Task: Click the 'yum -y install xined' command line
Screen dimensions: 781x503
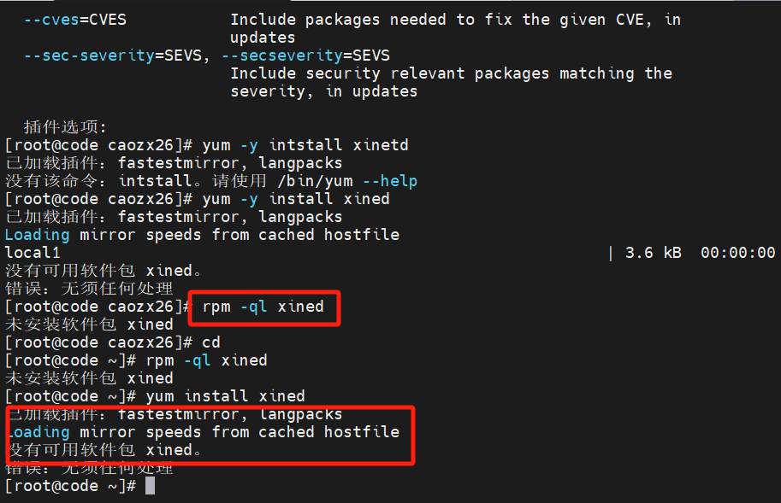Action: pyautogui.click(x=296, y=199)
